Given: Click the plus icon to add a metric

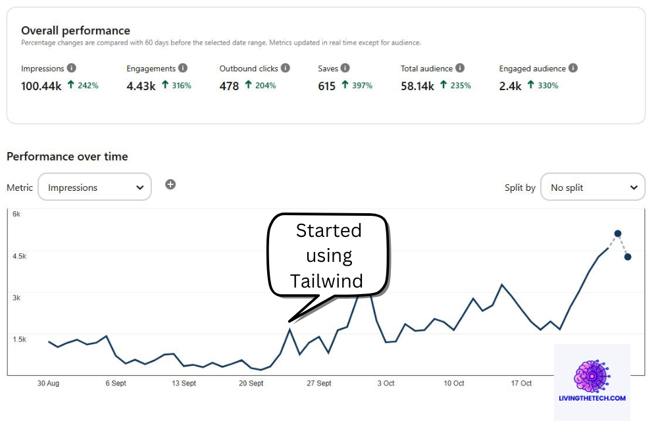Looking at the screenshot, I should (170, 184).
